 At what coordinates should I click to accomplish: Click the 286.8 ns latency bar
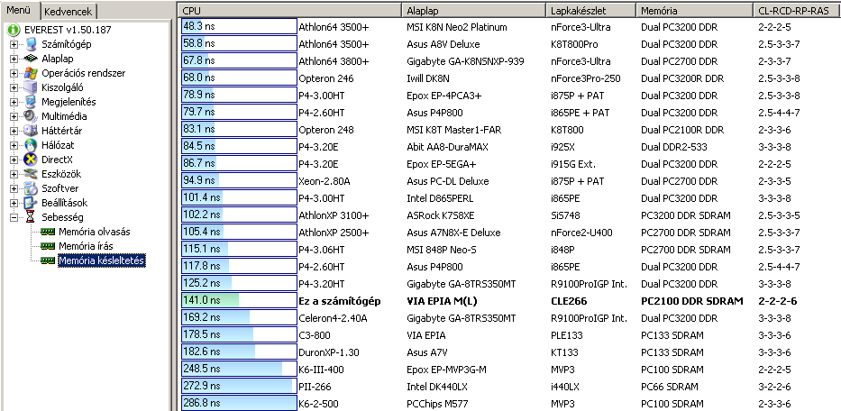pyautogui.click(x=239, y=403)
